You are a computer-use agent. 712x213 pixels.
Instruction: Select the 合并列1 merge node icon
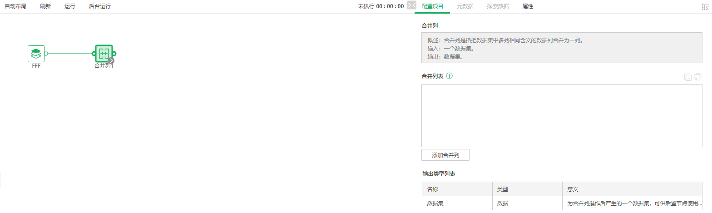coord(104,54)
